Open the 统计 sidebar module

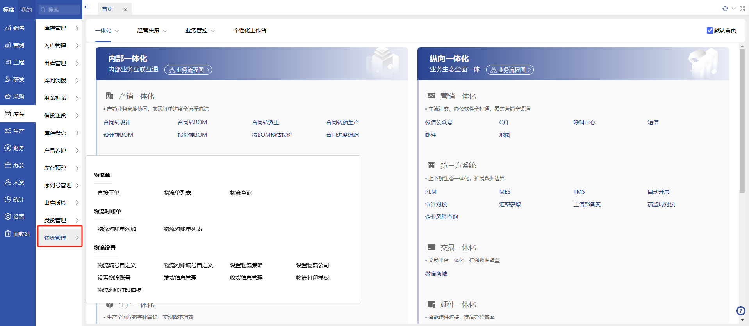(18, 200)
